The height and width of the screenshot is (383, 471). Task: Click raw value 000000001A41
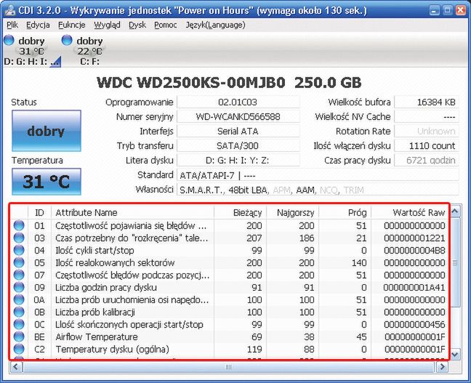coord(414,288)
